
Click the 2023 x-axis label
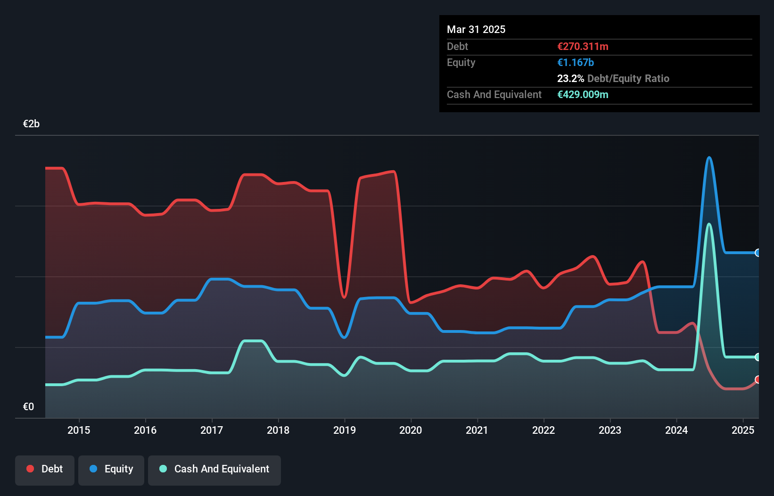[610, 430]
